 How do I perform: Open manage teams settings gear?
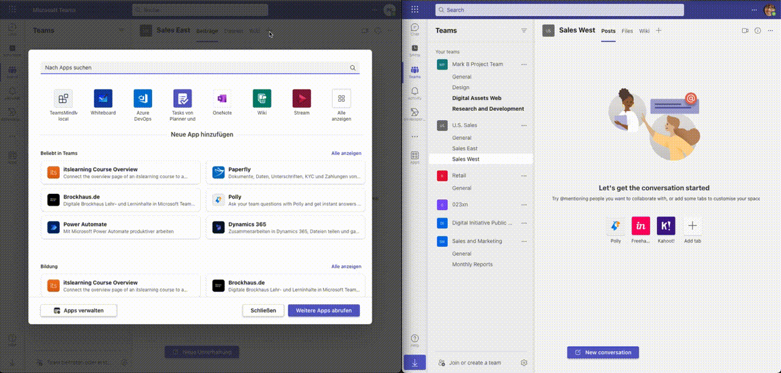coord(524,363)
